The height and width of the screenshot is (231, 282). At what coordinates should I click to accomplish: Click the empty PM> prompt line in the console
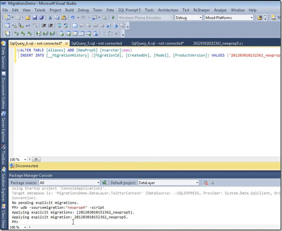[x=15, y=222]
